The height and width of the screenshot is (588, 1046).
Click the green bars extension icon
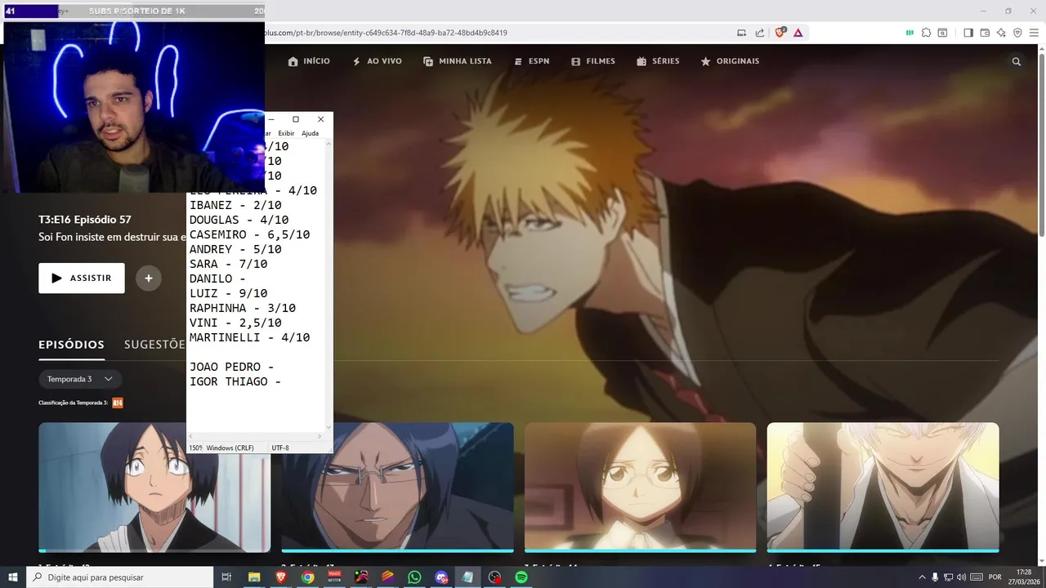[910, 33]
